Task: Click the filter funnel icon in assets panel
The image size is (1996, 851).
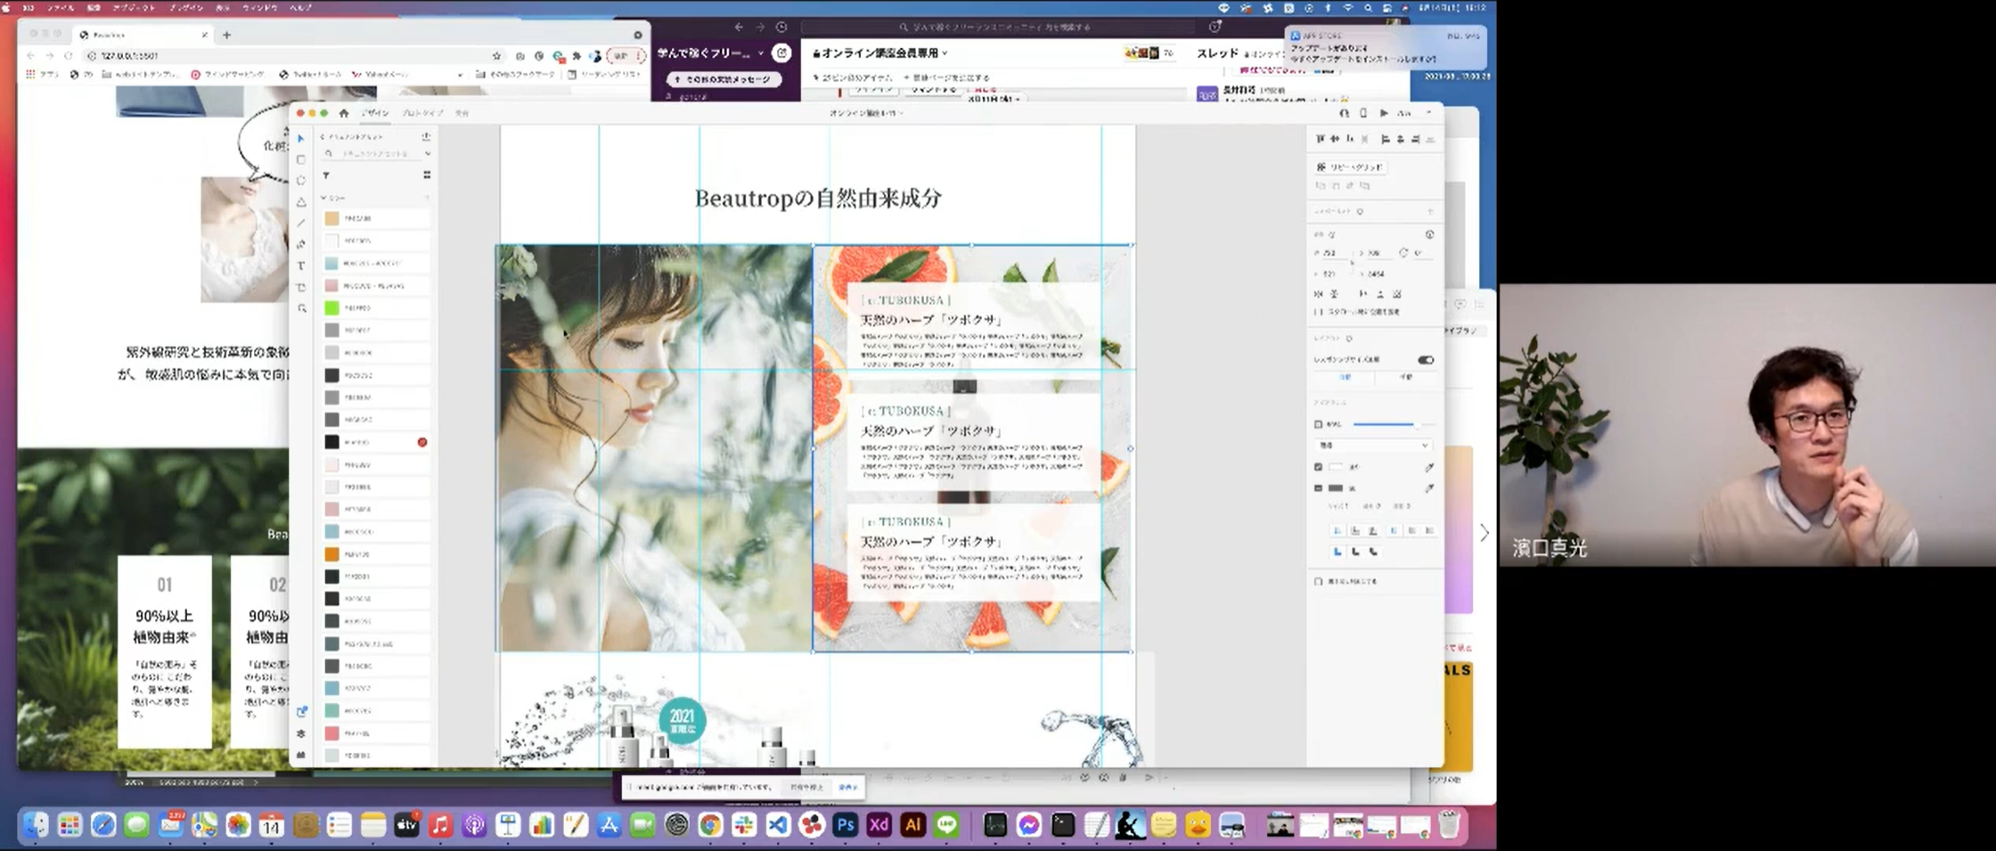Action: [x=326, y=176]
